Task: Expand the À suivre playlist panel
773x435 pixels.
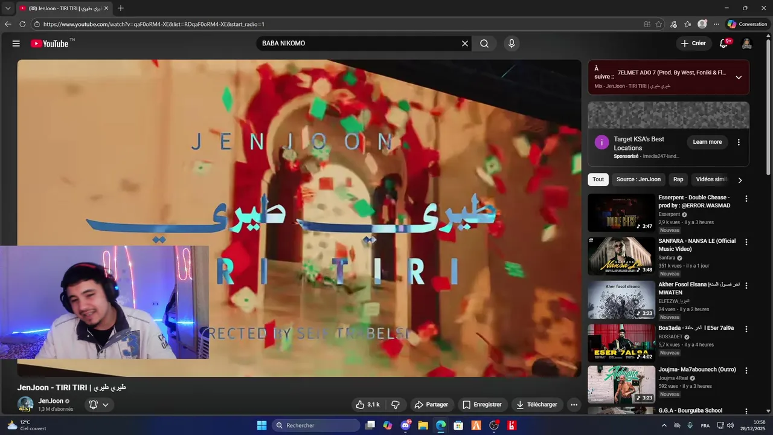Action: pos(739,77)
